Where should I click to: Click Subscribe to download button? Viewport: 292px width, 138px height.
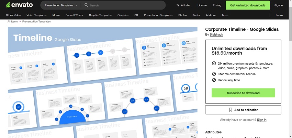click(x=243, y=93)
